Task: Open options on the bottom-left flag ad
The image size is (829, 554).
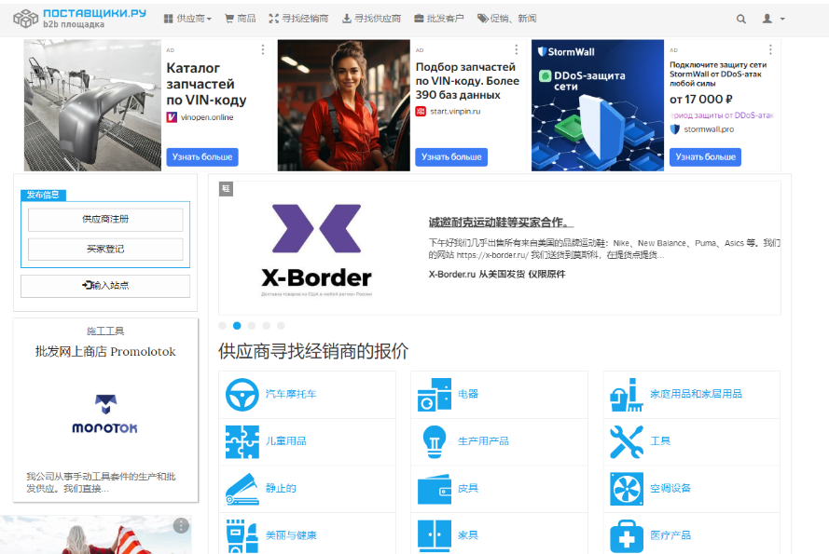Action: point(181,525)
